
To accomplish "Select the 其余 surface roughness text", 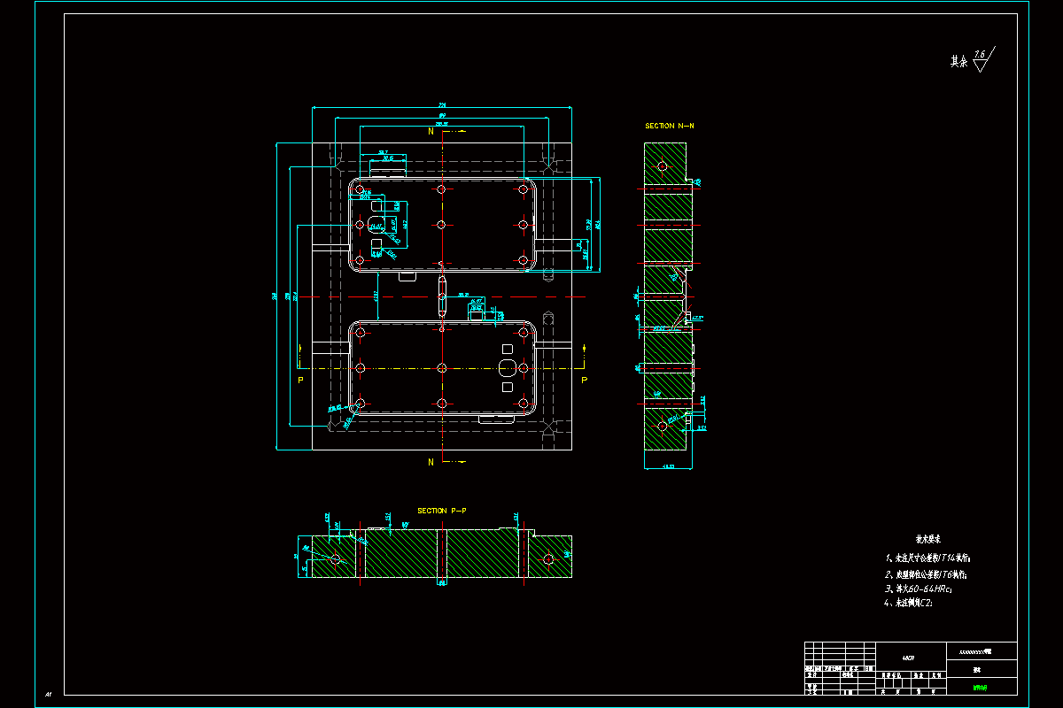I will tap(959, 62).
